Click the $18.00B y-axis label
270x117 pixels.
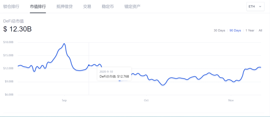click(8, 42)
